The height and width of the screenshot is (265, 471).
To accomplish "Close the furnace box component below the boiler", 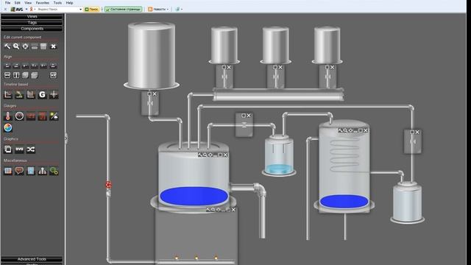I will (233, 210).
